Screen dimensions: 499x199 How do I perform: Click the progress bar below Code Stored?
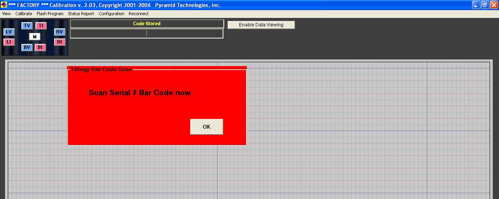click(147, 33)
